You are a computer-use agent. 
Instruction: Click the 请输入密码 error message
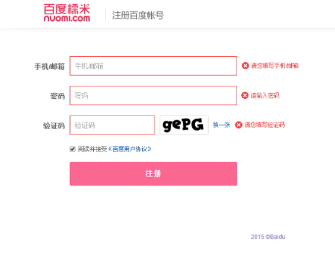(265, 95)
